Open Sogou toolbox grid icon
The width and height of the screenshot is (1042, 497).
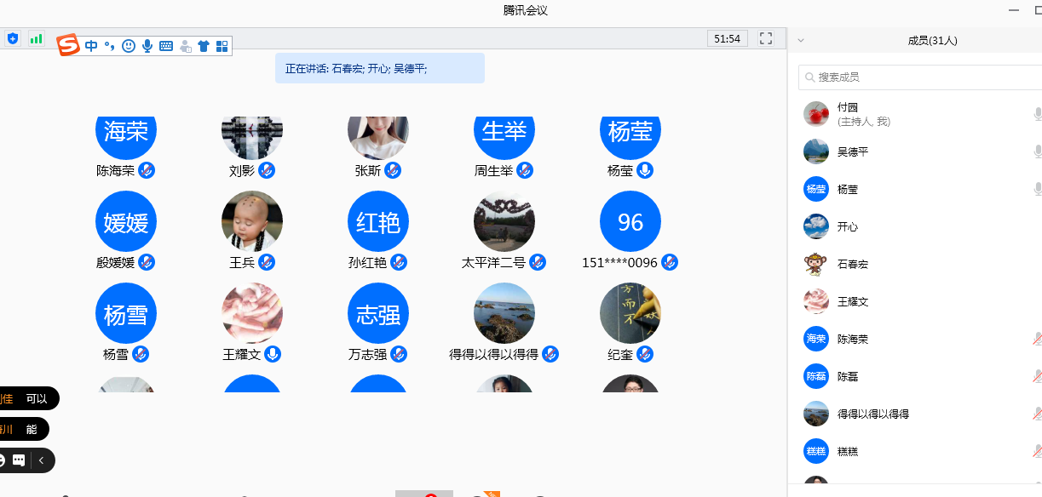point(222,46)
